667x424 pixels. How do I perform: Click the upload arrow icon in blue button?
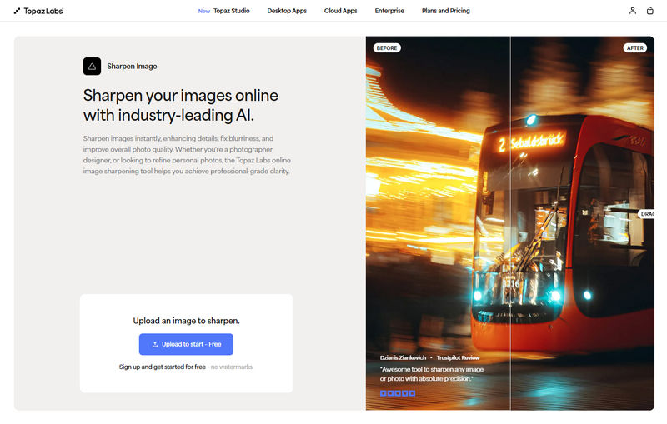pyautogui.click(x=155, y=344)
